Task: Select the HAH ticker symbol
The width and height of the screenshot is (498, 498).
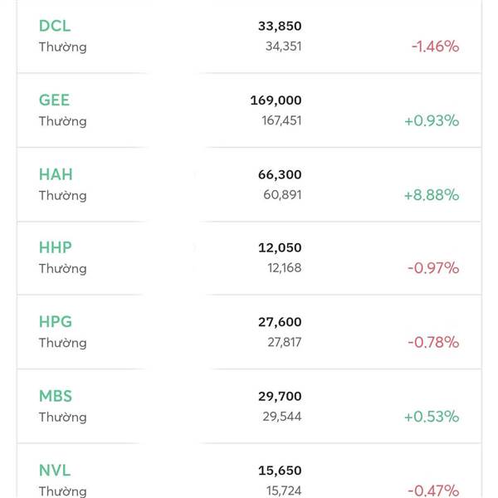Action: click(56, 174)
